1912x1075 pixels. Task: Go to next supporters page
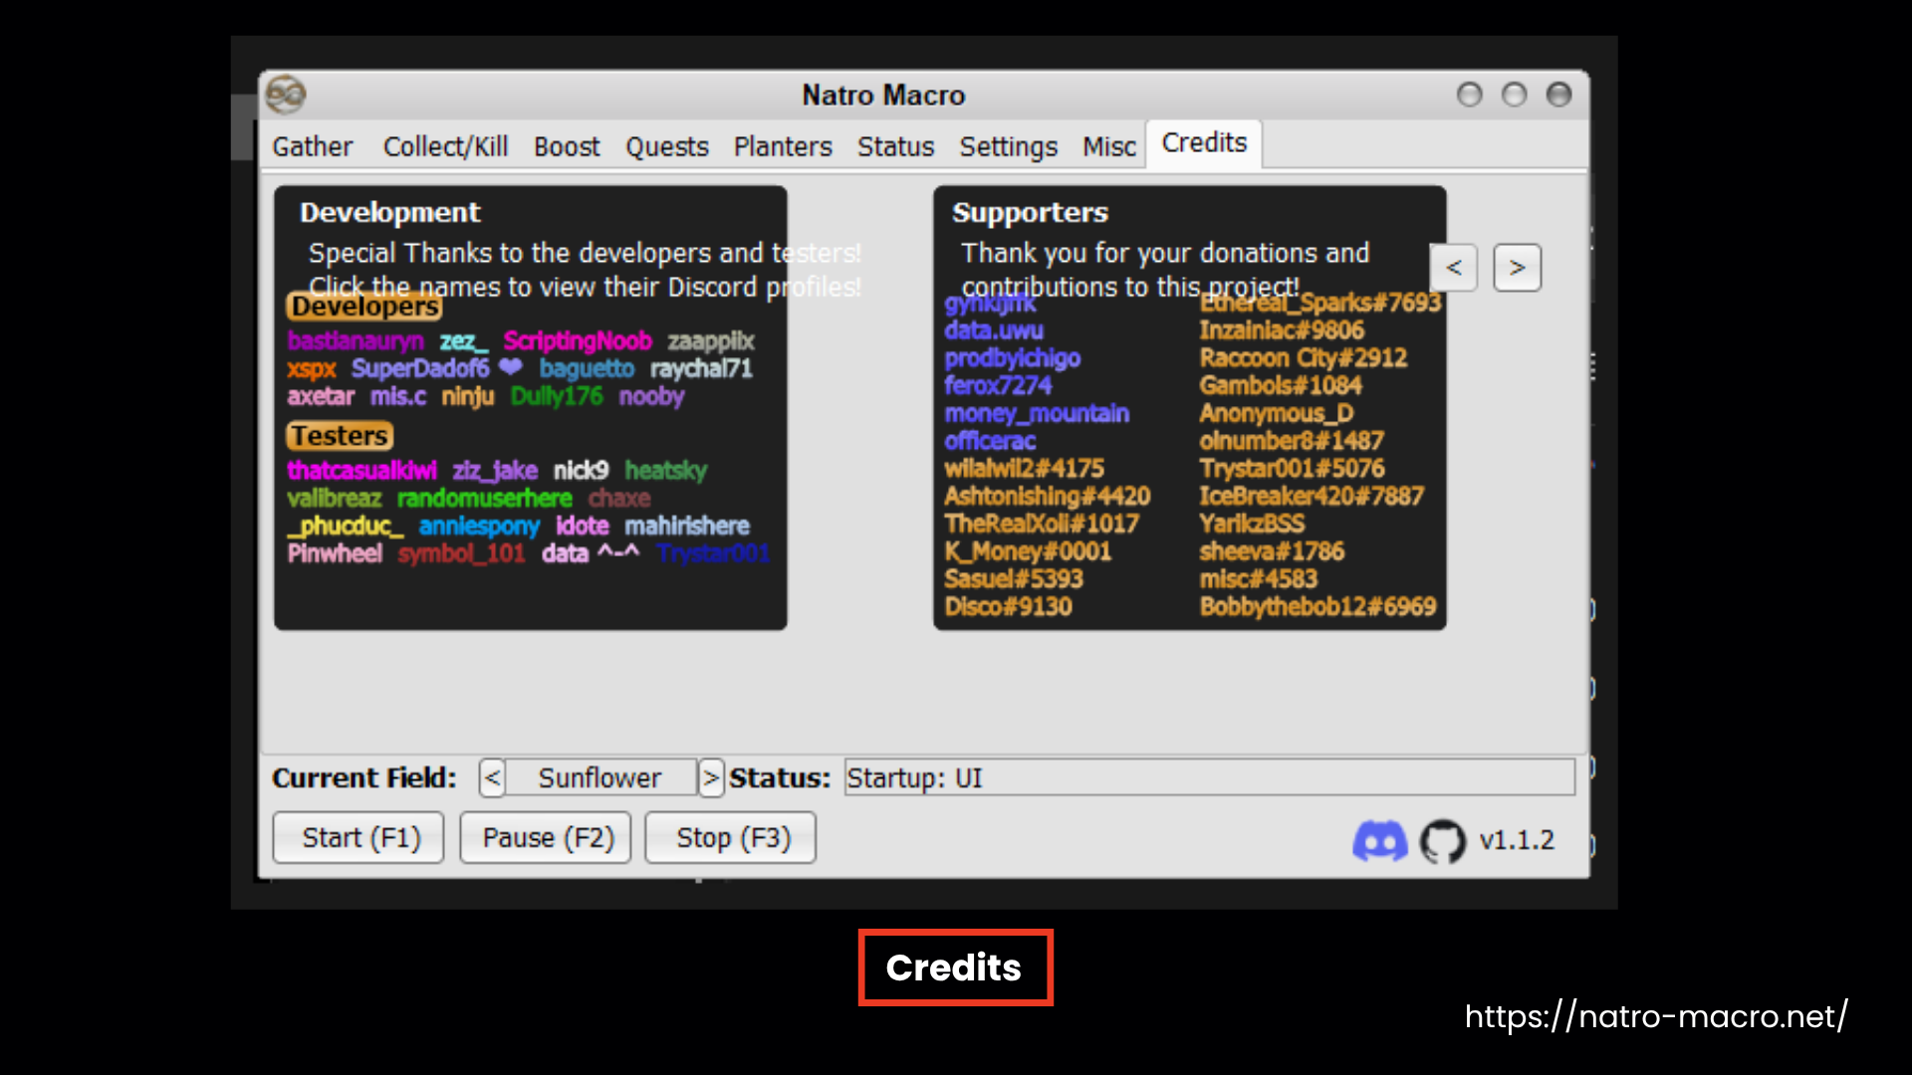(1518, 268)
